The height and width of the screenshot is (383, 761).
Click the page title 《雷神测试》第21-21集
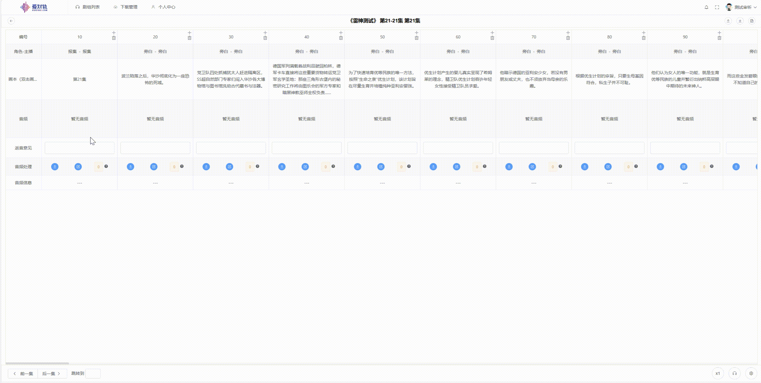(x=384, y=21)
